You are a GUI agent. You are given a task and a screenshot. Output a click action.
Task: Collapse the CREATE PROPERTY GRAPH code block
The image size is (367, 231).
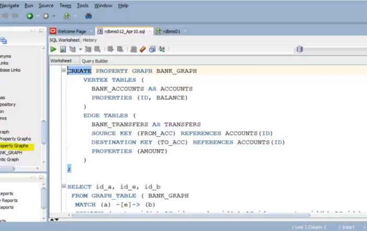63,70
